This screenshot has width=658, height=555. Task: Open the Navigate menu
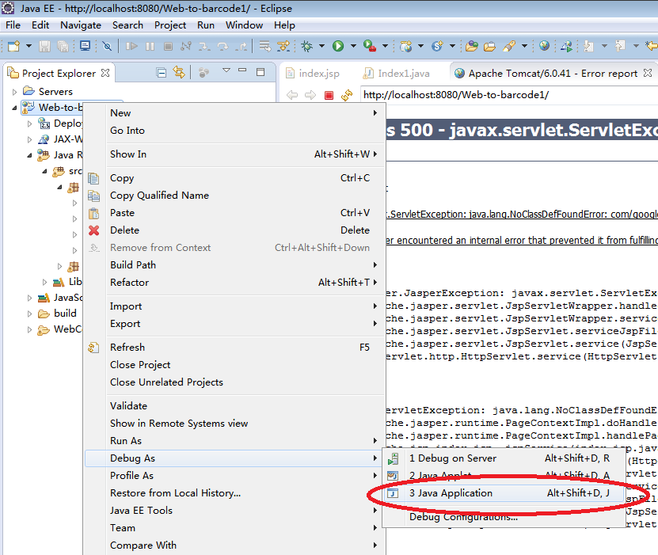tap(81, 25)
